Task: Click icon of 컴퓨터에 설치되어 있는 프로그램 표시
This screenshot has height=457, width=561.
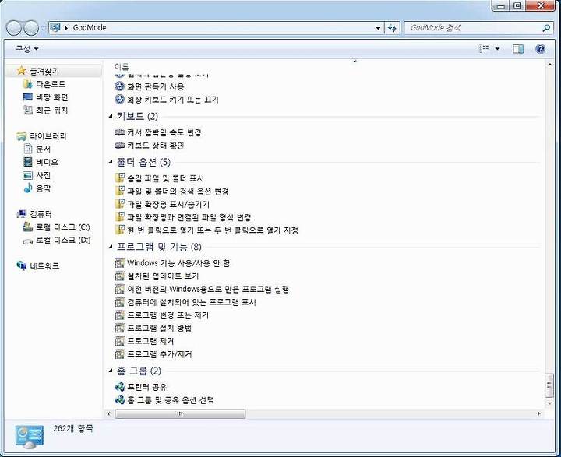Action: tap(119, 302)
